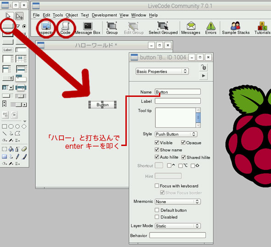Click the Tool tip scrollbar
The height and width of the screenshot is (247, 271).
tap(198, 118)
